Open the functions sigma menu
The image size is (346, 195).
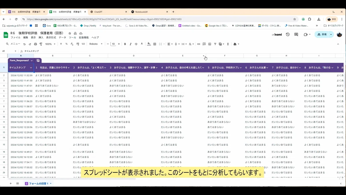(228, 44)
